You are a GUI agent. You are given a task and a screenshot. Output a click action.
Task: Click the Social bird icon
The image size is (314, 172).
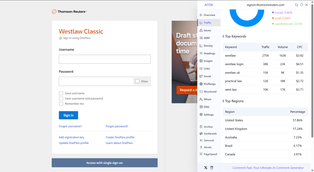point(201,76)
